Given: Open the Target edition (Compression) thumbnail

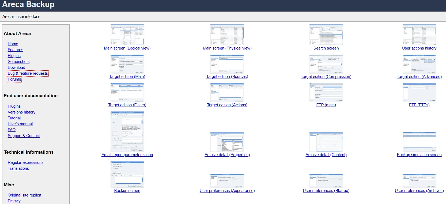Looking at the screenshot, I should click(x=326, y=64).
